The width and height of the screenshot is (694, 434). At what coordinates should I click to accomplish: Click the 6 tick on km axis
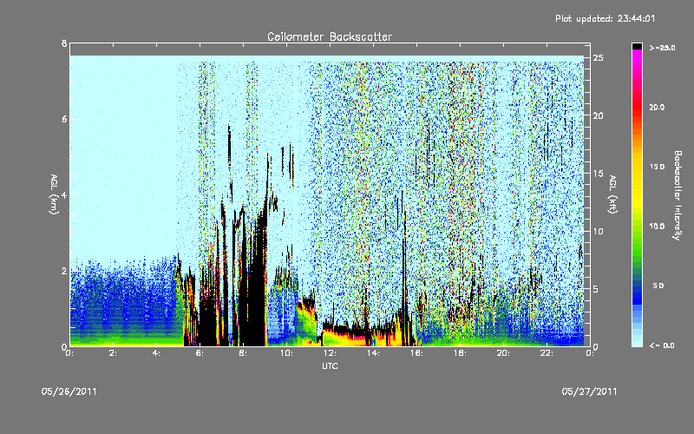coord(64,119)
